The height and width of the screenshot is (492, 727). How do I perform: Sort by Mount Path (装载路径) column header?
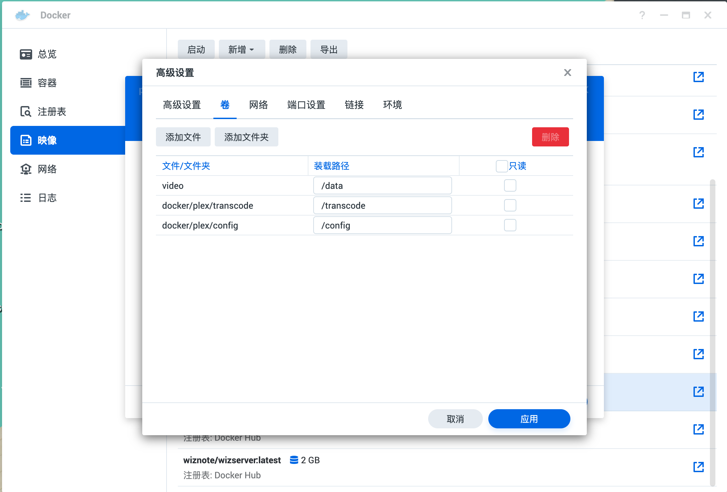(x=383, y=166)
